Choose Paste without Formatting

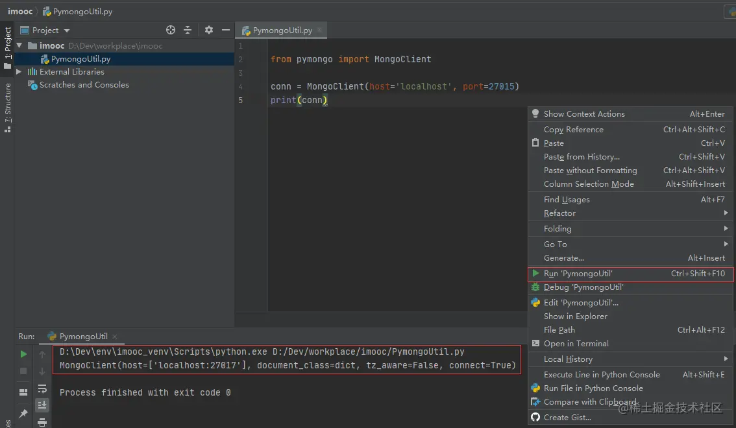click(630, 170)
